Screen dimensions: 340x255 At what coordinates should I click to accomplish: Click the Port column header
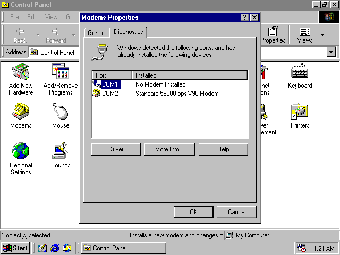pyautogui.click(x=112, y=75)
